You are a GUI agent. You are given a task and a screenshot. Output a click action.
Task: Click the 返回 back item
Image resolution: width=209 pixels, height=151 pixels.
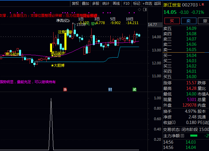coord(157,4)
